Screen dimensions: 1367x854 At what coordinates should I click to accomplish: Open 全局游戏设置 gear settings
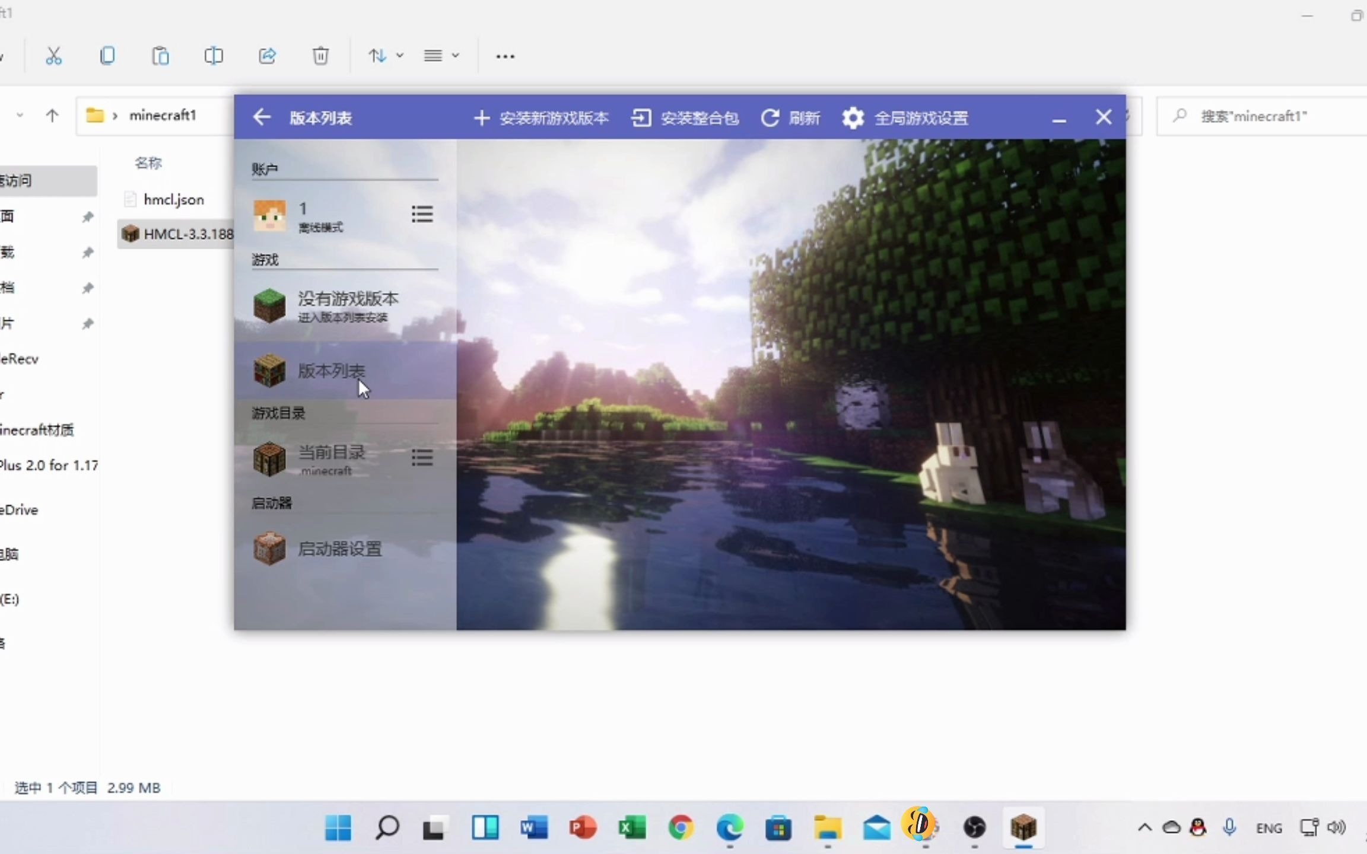coord(853,118)
